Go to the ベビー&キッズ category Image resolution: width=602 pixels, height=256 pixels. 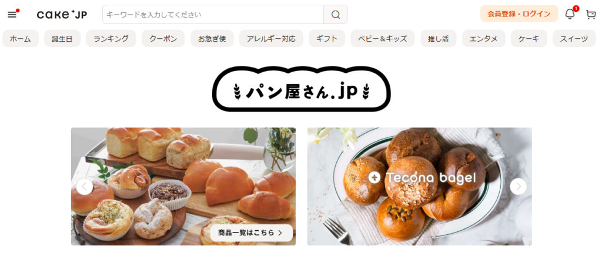pyautogui.click(x=382, y=38)
